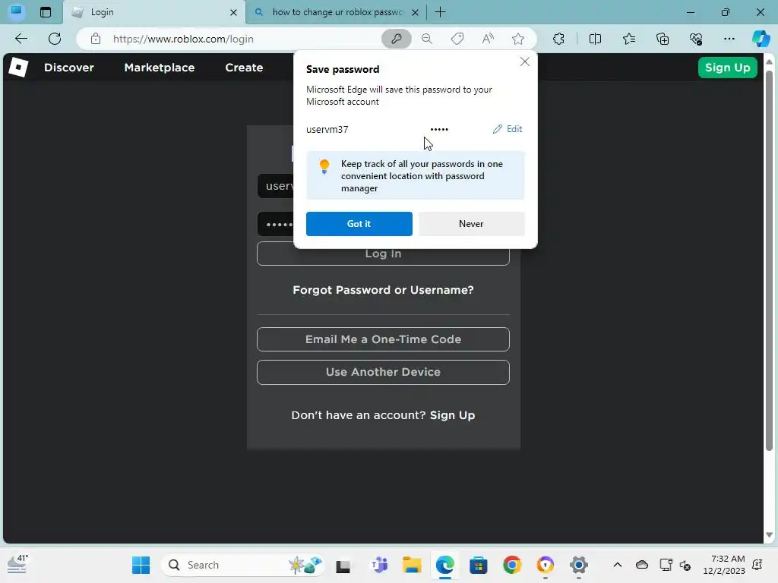Show hidden system tray icons
Screen dimensions: 778x583
[x=617, y=565]
